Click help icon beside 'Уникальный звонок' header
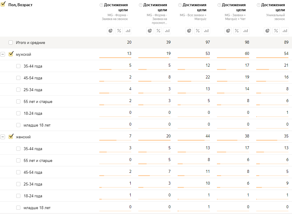 tap(259, 5)
